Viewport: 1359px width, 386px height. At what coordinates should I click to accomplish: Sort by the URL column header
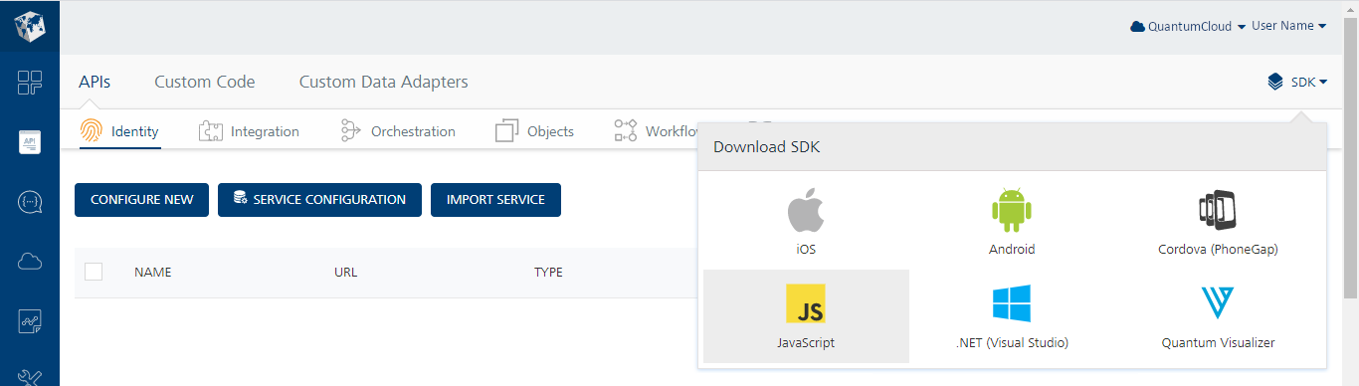pyautogui.click(x=345, y=273)
